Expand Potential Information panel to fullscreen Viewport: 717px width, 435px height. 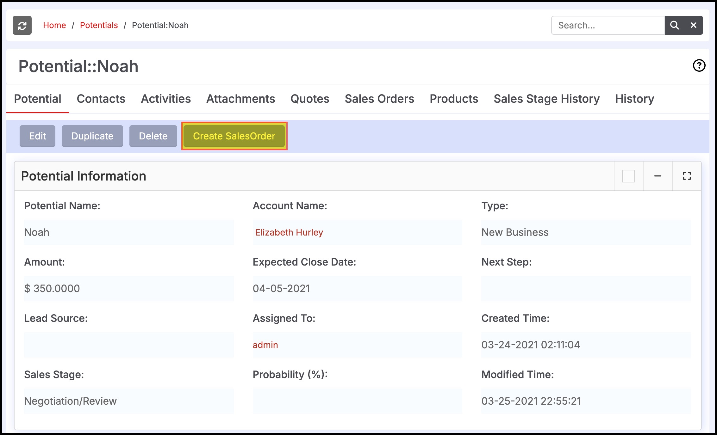point(687,176)
